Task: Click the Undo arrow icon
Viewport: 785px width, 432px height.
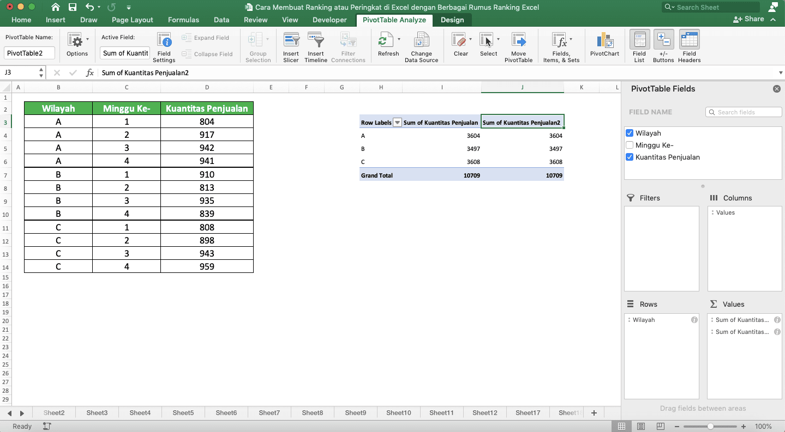Action: point(90,7)
